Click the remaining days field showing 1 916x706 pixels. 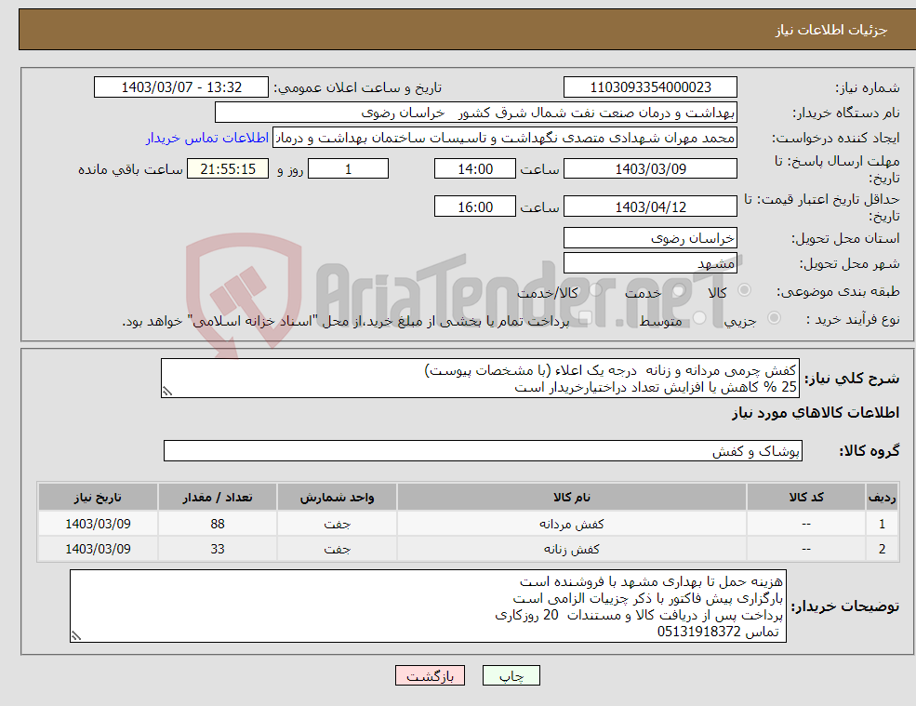pos(348,169)
